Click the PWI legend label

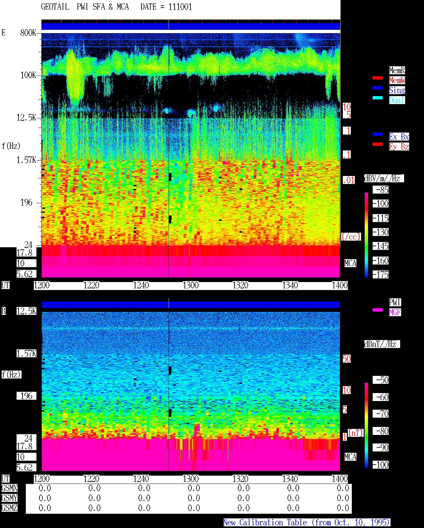click(x=395, y=302)
